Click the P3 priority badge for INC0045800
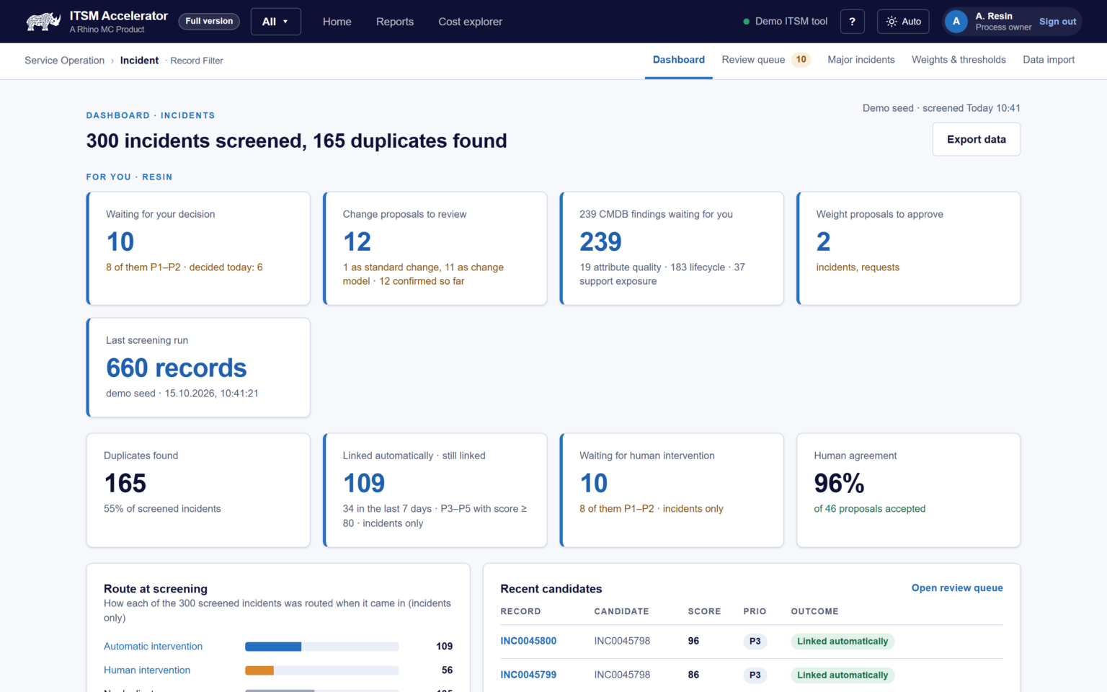Image resolution: width=1107 pixels, height=692 pixels. coord(755,642)
